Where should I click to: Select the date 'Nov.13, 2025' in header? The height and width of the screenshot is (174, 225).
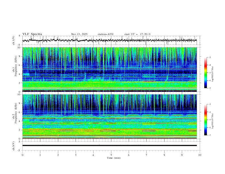click(x=79, y=34)
